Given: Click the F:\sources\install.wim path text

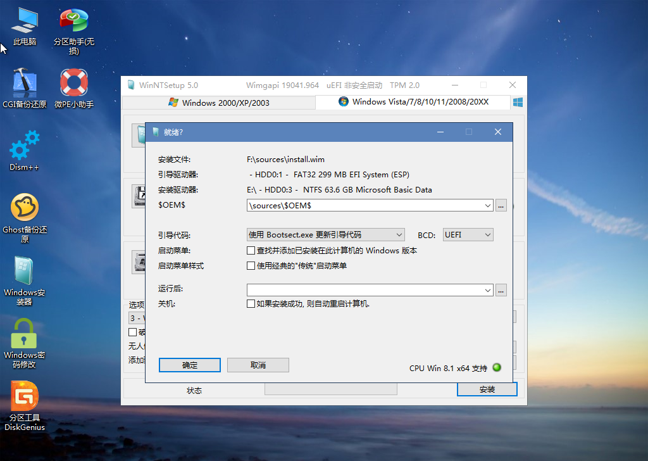Looking at the screenshot, I should tap(285, 159).
